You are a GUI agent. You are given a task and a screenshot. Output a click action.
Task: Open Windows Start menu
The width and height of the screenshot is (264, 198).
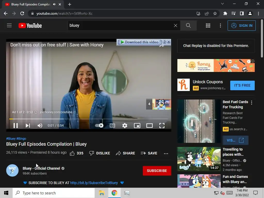point(6,193)
